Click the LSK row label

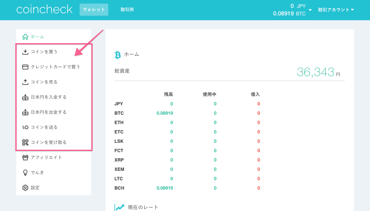pos(119,141)
